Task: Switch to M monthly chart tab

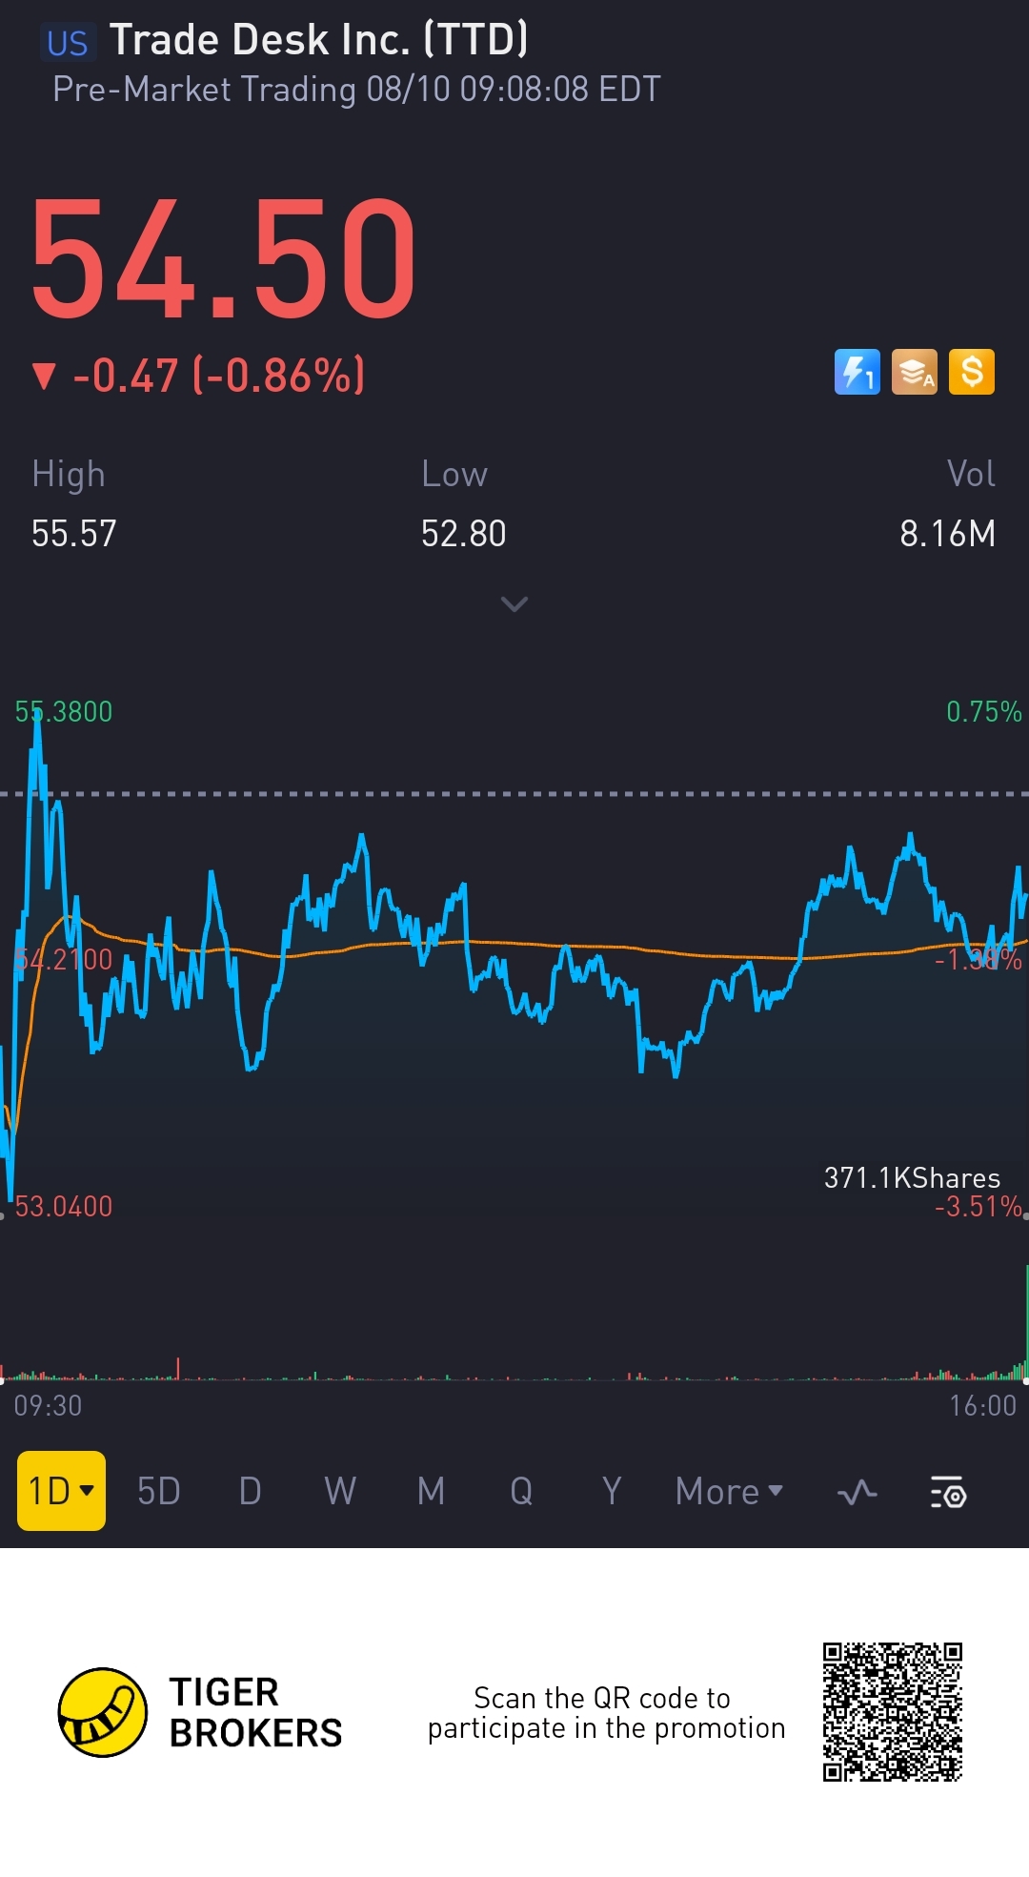Action: pos(431,1492)
